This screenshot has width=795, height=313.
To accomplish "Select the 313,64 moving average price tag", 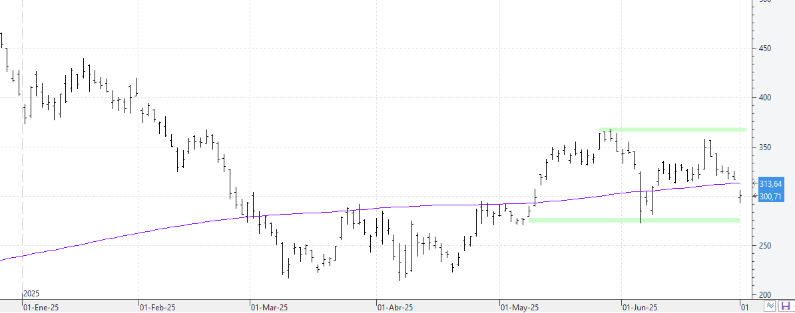I will tap(770, 183).
